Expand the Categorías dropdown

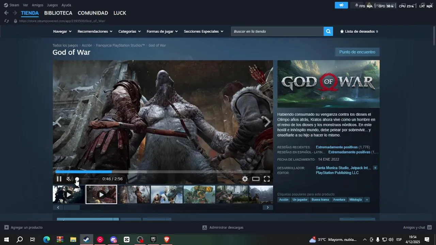tap(129, 31)
